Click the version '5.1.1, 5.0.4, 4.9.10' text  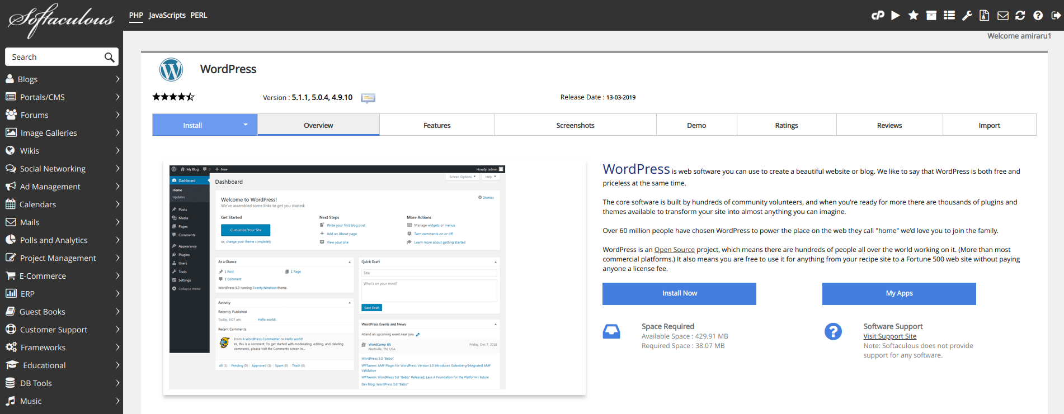tap(322, 97)
